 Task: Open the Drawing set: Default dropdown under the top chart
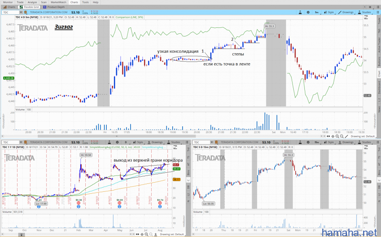click(x=363, y=137)
